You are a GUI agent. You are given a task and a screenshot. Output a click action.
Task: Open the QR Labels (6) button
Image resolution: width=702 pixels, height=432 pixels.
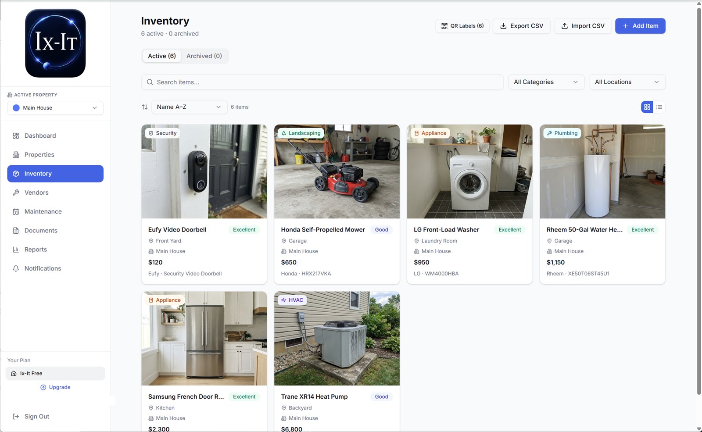click(x=462, y=26)
